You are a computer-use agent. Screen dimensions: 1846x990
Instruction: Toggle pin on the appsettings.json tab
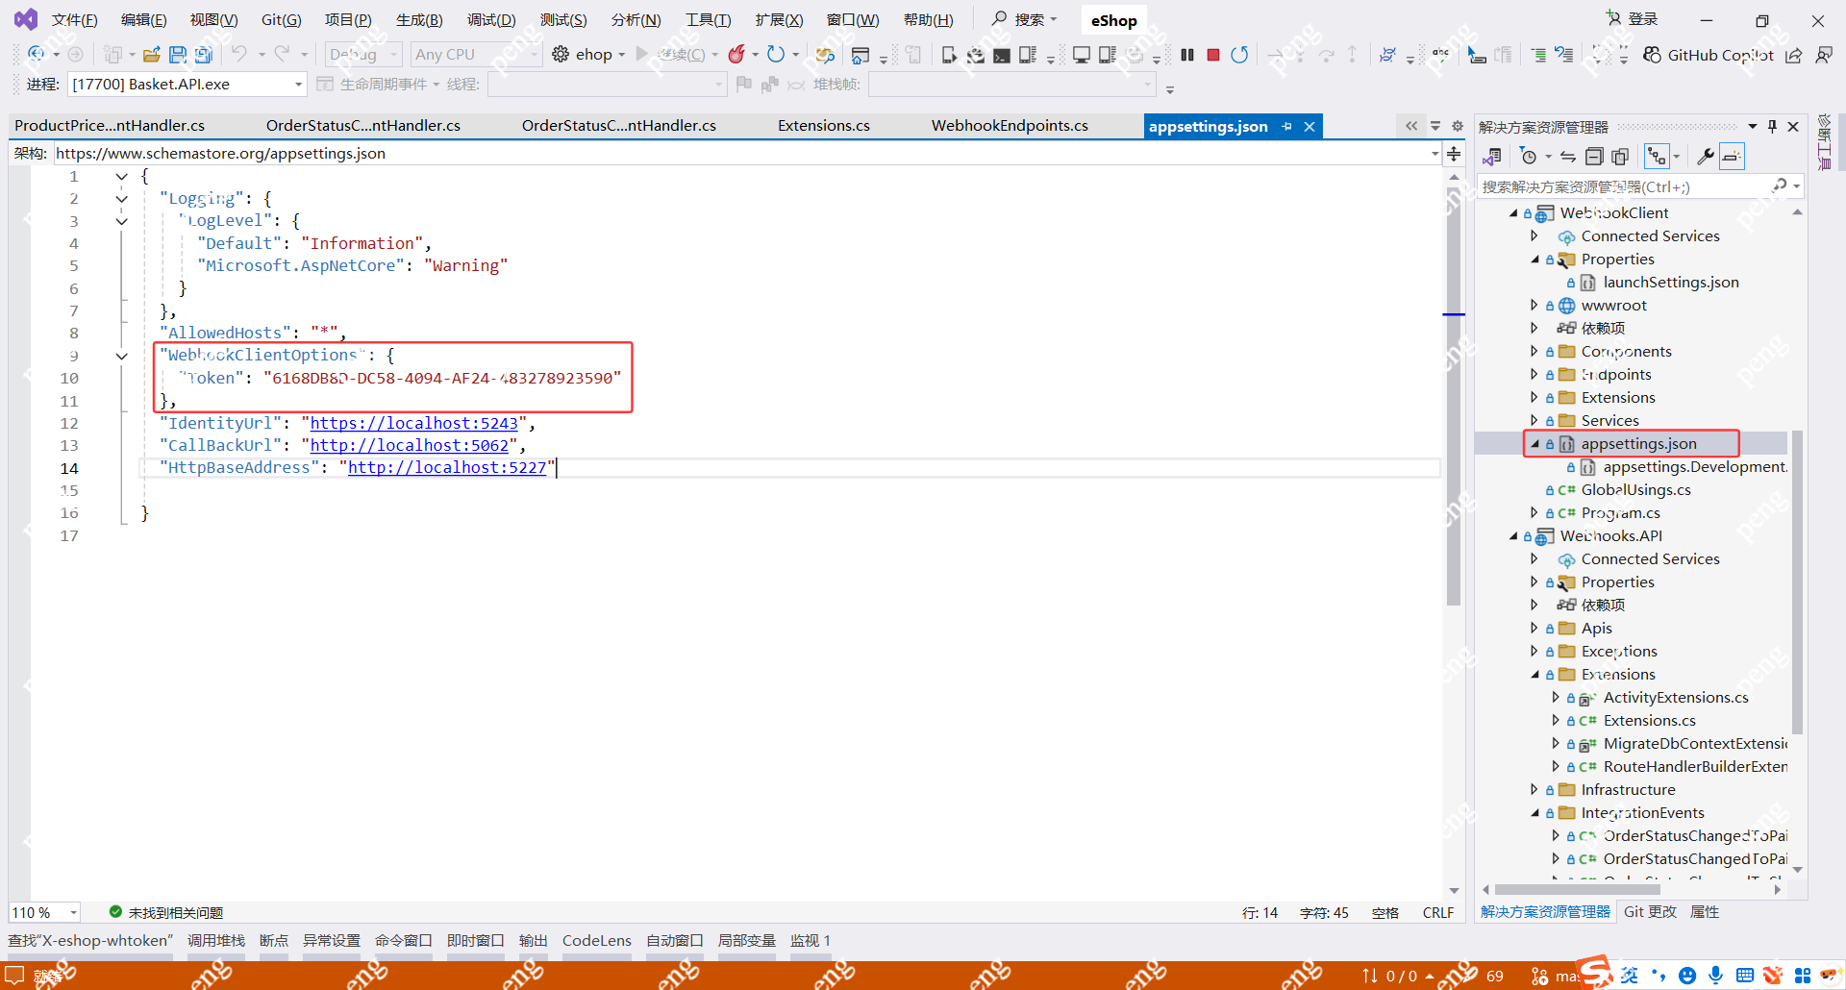tap(1287, 127)
